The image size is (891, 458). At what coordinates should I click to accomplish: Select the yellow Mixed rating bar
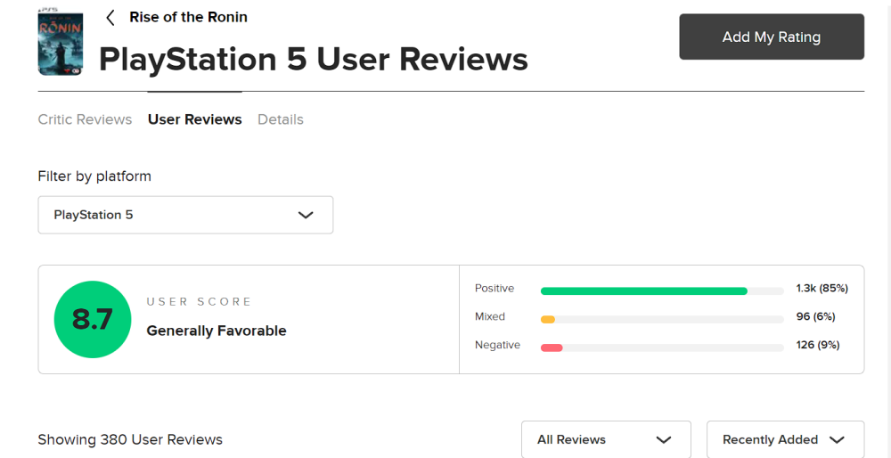548,319
